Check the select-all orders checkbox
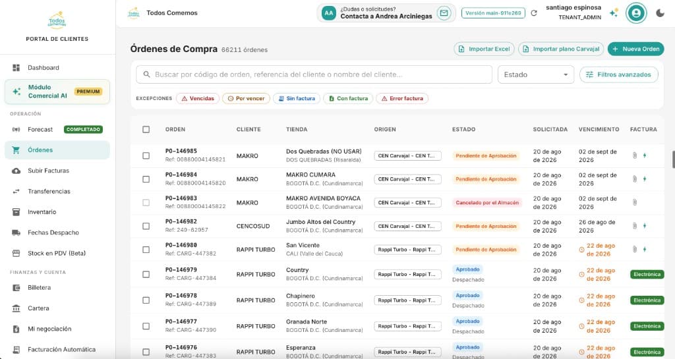This screenshot has width=675, height=359. tap(146, 129)
